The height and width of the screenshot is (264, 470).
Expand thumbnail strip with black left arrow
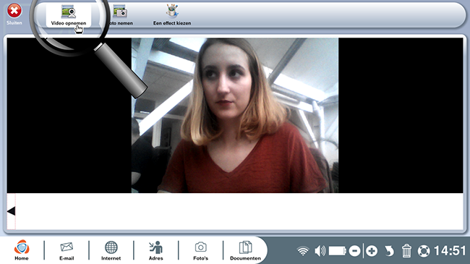point(11,211)
